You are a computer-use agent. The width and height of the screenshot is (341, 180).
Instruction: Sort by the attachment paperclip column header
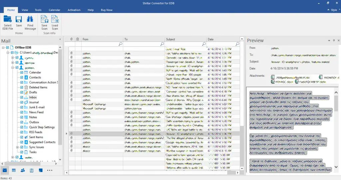71,39
